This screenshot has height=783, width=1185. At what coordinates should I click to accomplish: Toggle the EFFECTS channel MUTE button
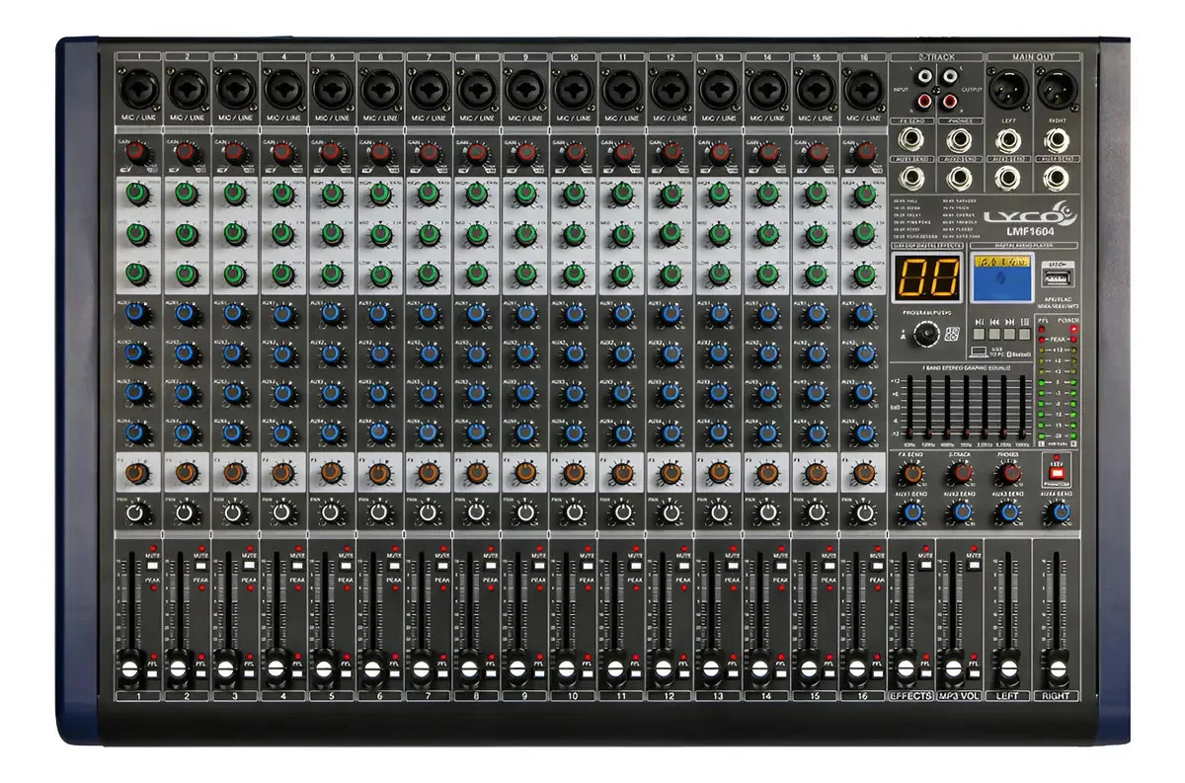pos(925,566)
